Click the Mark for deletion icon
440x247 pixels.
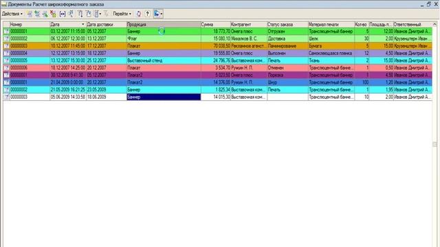pyautogui.click(x=53, y=14)
